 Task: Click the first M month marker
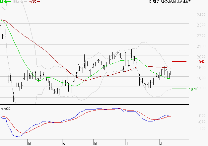tap(30, 144)
